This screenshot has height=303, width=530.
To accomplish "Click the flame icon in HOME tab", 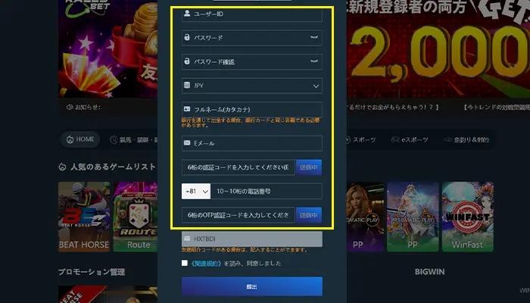I will (x=70, y=139).
